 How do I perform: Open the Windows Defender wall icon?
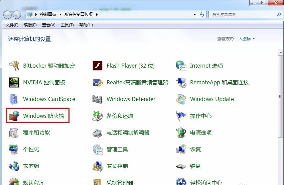click(x=98, y=99)
